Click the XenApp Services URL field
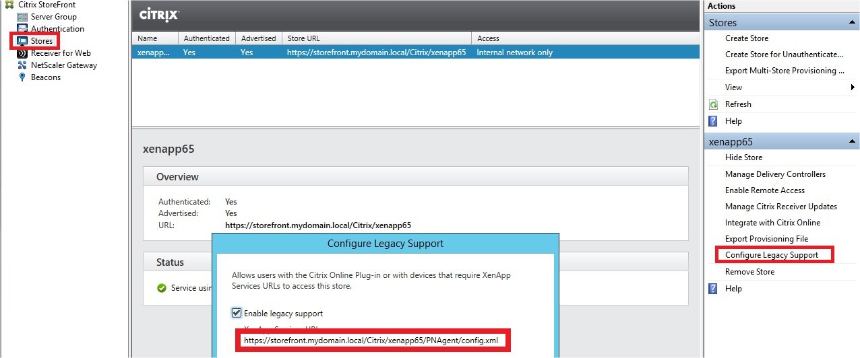 pos(373,341)
